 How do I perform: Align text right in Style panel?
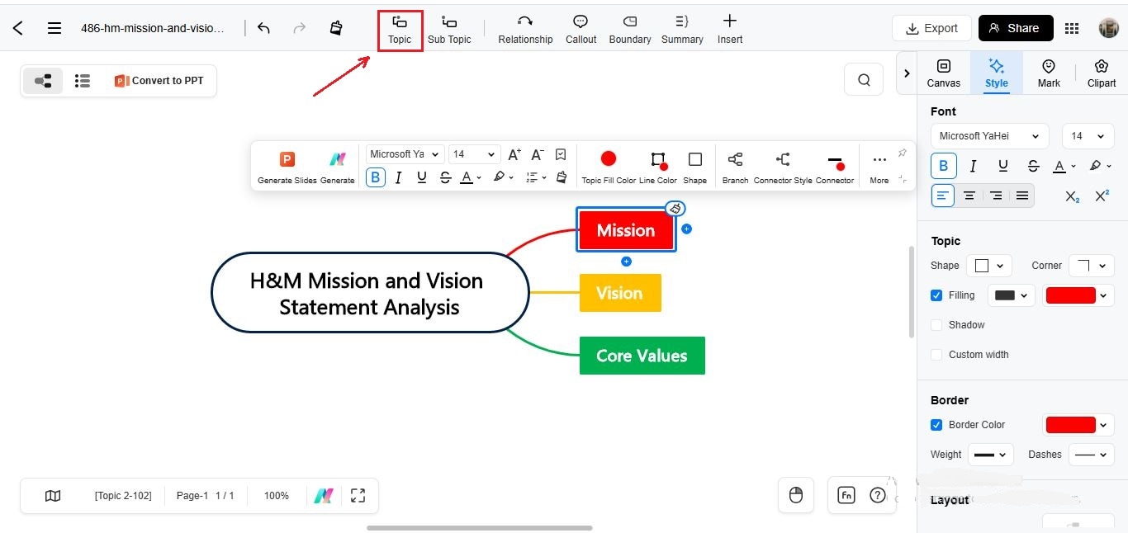coord(996,196)
